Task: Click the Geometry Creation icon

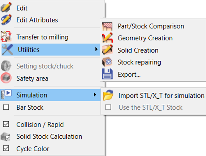Action: point(107,38)
